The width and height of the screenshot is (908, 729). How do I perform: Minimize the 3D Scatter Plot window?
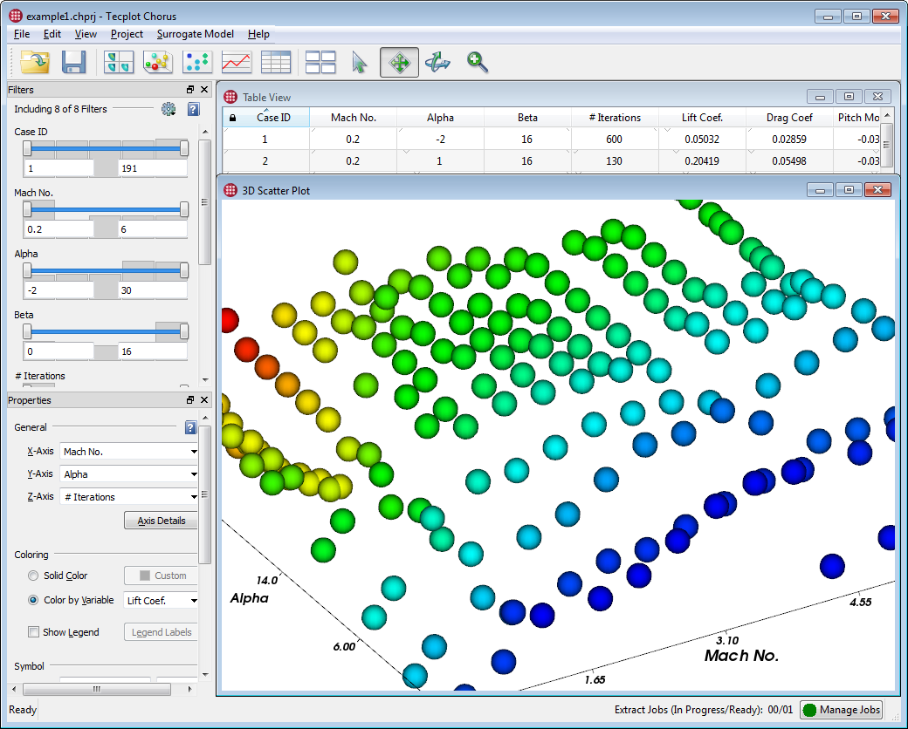pyautogui.click(x=820, y=190)
